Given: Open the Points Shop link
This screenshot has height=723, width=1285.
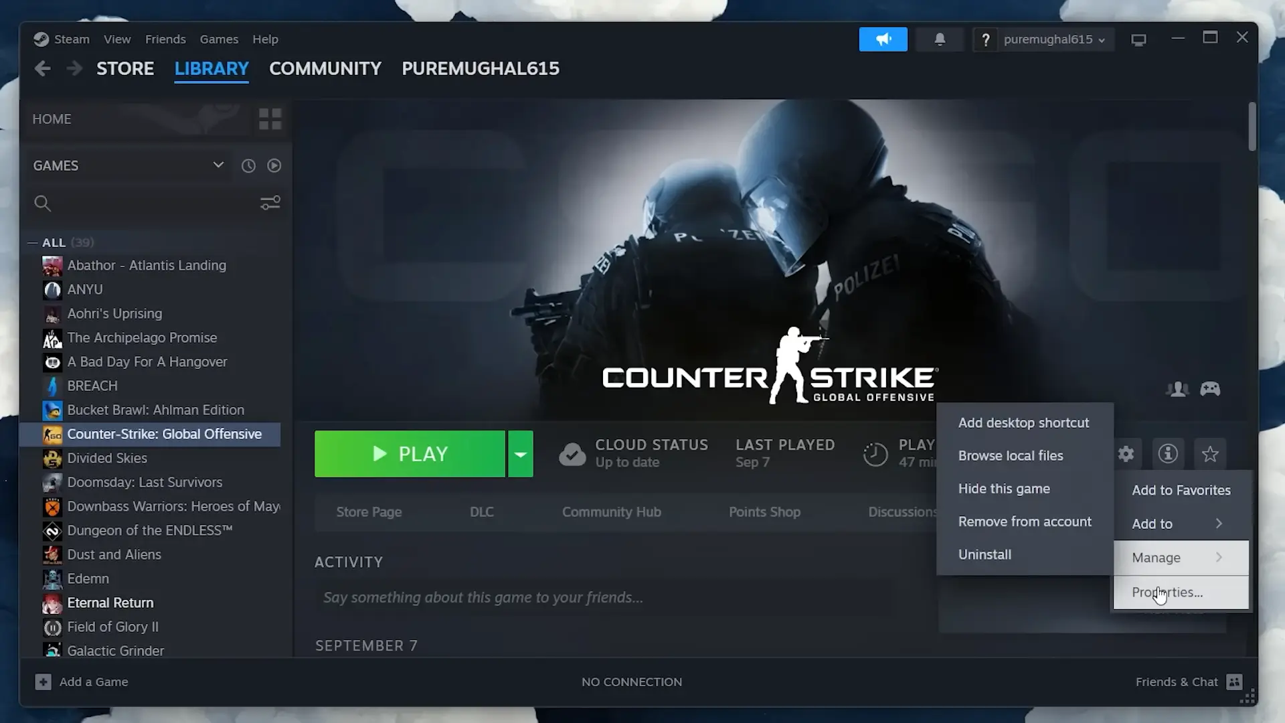Looking at the screenshot, I should pos(764,512).
